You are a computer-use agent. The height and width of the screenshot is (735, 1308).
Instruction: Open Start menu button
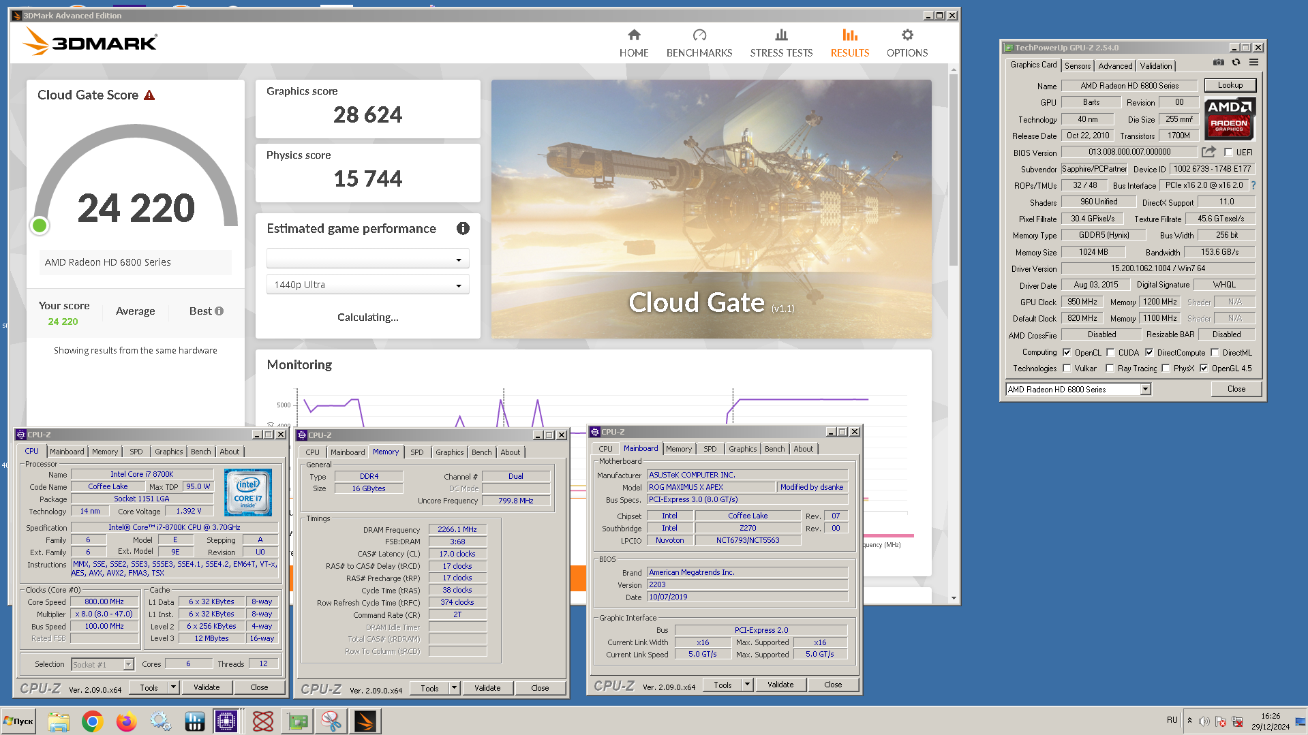point(19,721)
